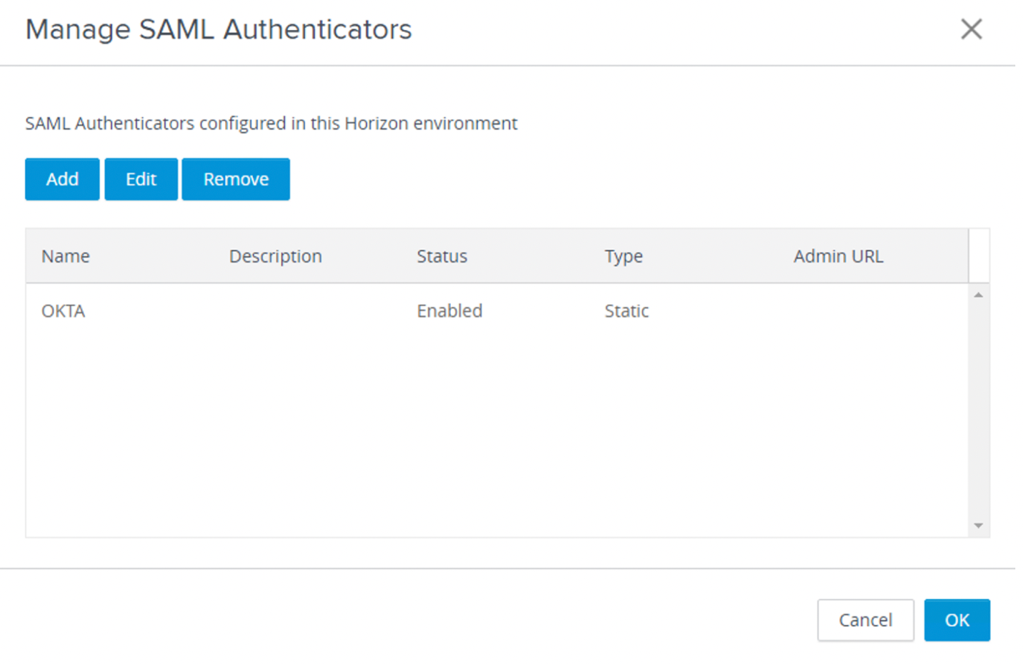Viewport: 1023px width, 664px height.
Task: Click the scroll down arrow in table
Action: [x=979, y=526]
